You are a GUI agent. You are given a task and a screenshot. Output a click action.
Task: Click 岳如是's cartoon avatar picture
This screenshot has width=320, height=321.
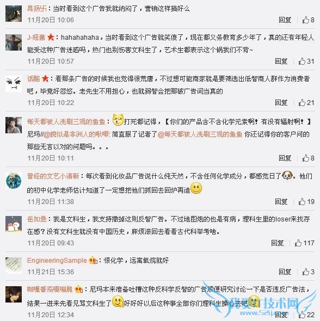tap(14, 224)
